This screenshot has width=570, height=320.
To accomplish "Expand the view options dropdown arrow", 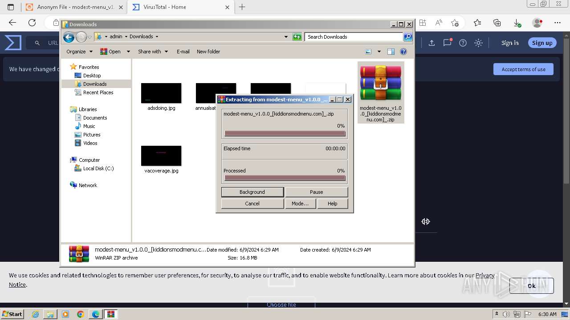I will coord(379,52).
